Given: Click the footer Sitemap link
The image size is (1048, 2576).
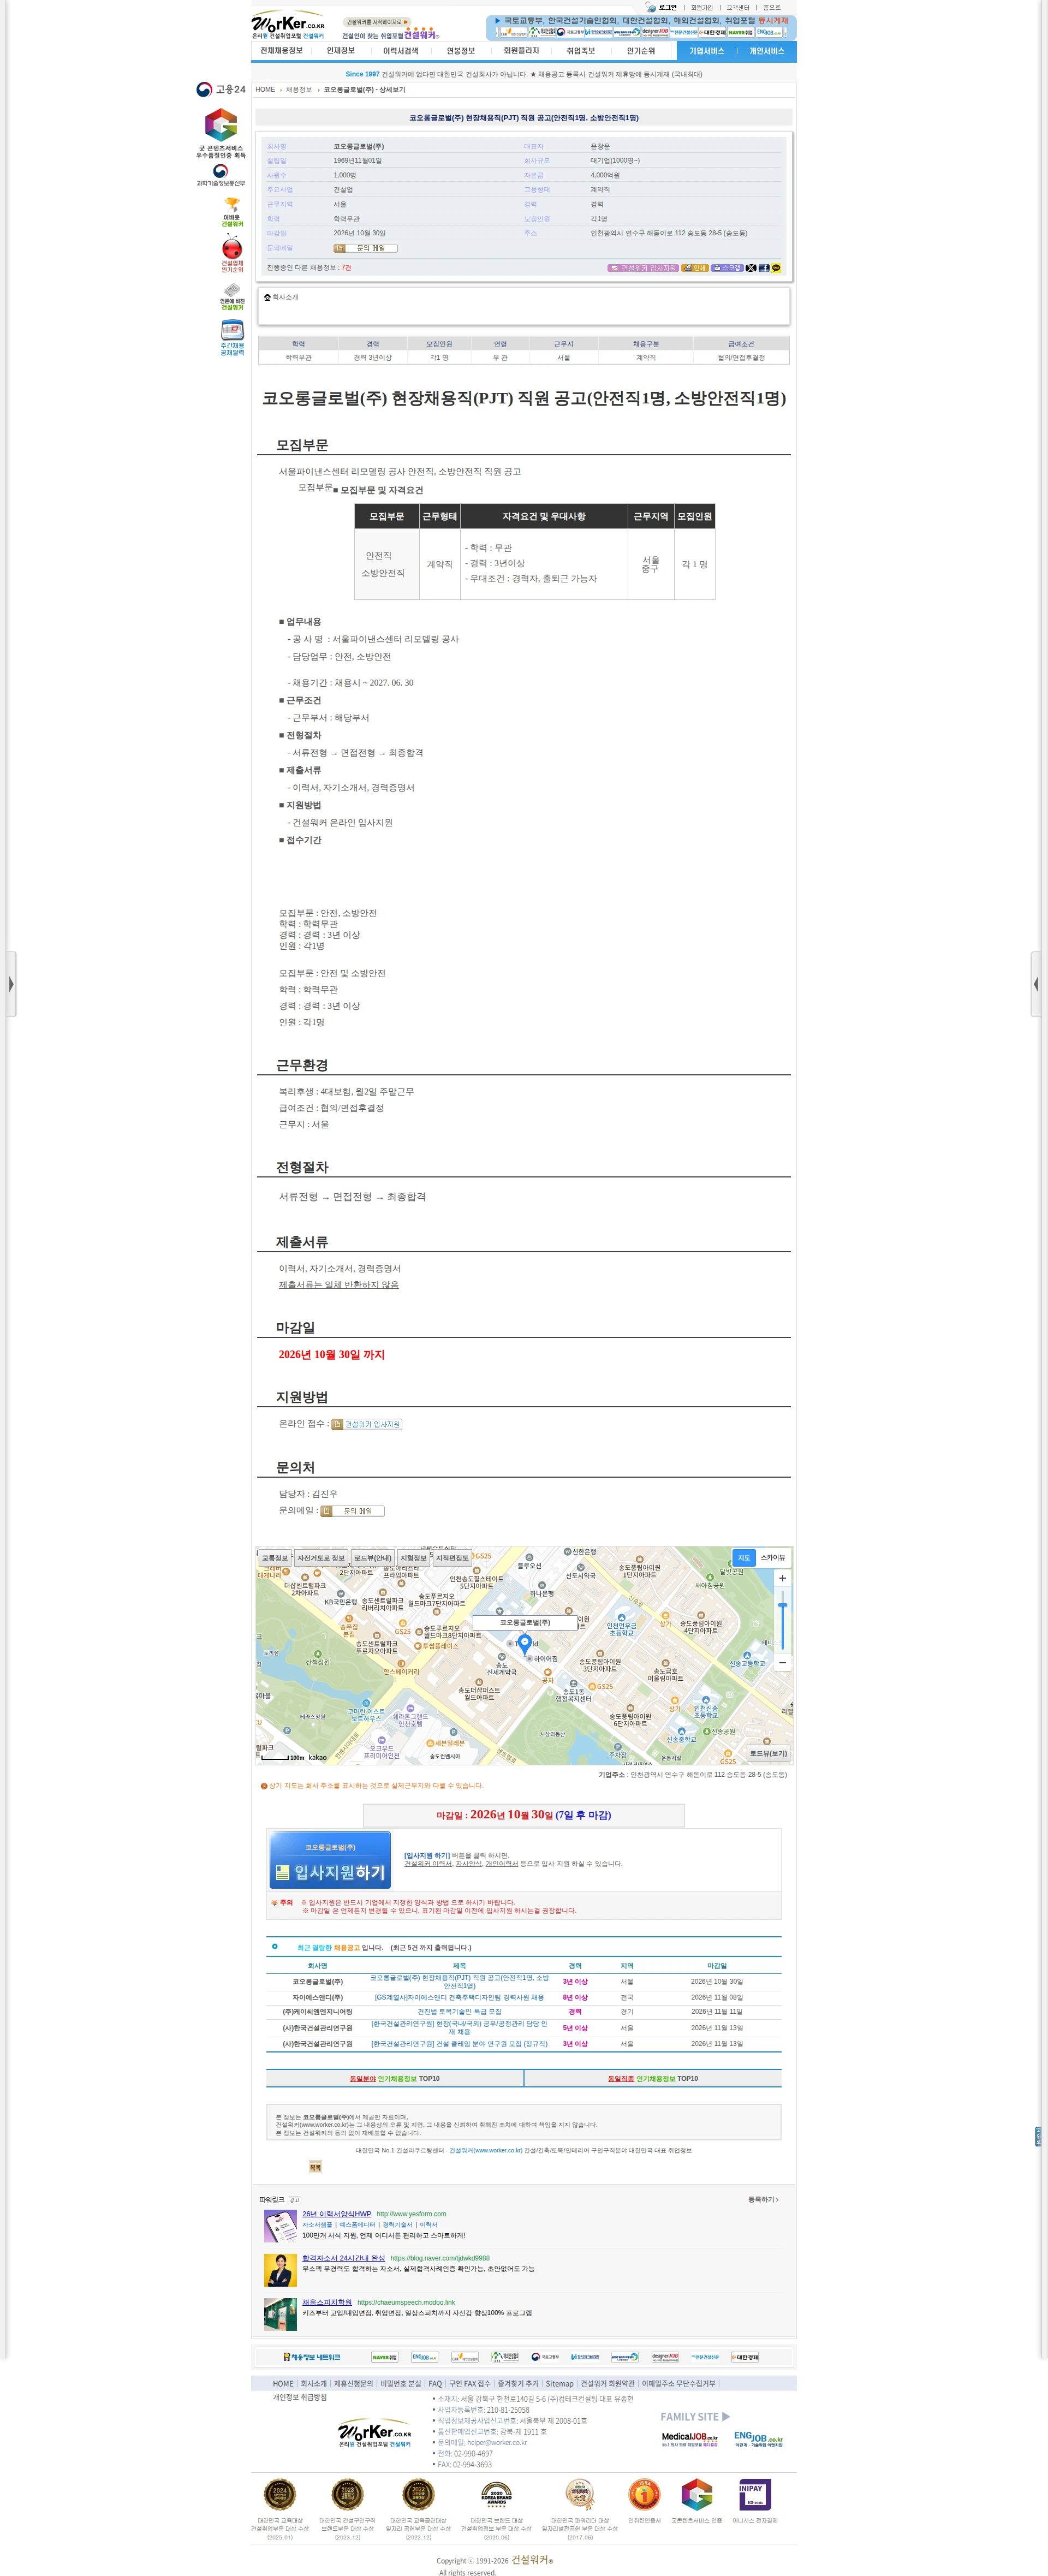Looking at the screenshot, I should coord(559,2384).
